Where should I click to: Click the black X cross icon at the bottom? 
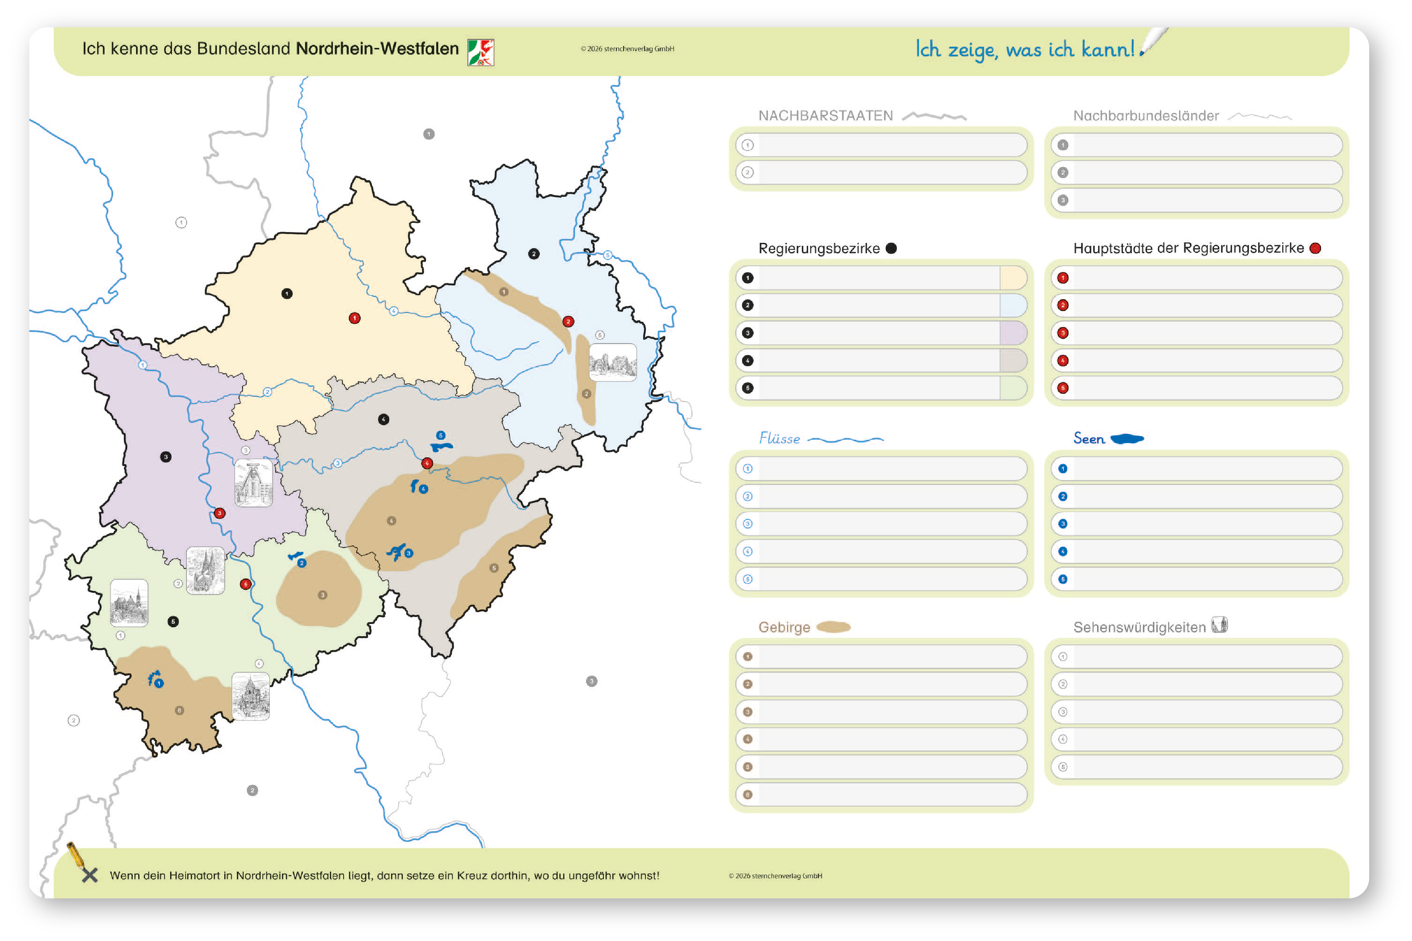pos(89,874)
